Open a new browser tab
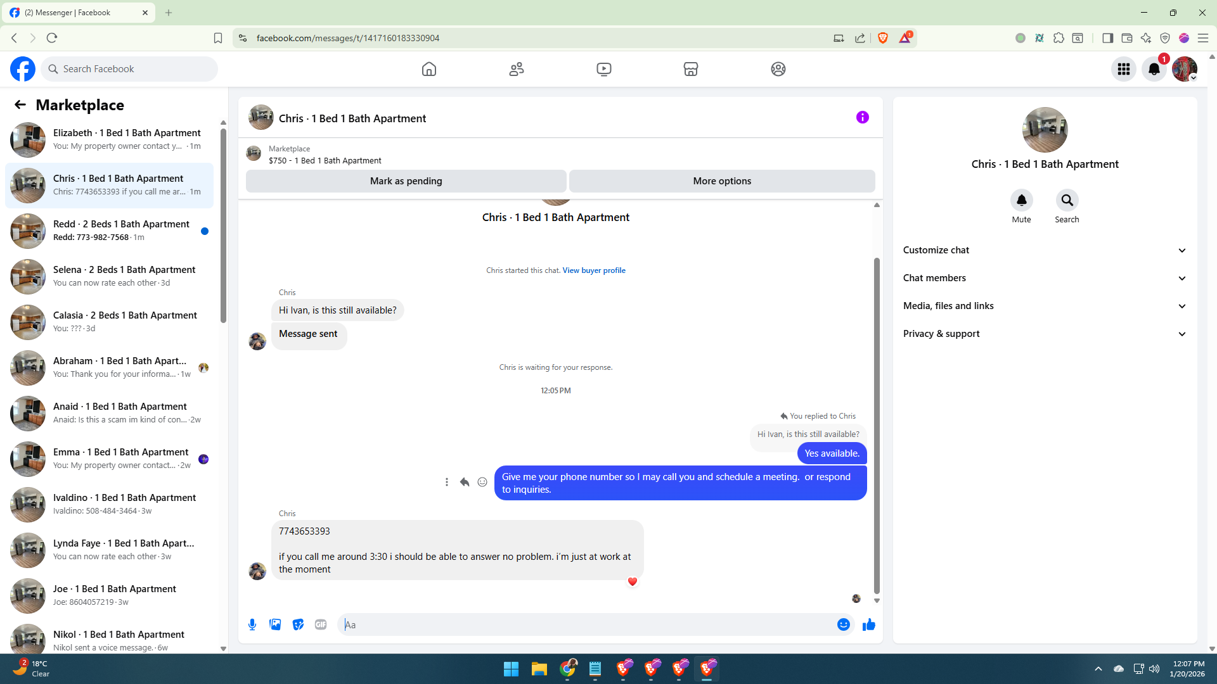 tap(169, 13)
